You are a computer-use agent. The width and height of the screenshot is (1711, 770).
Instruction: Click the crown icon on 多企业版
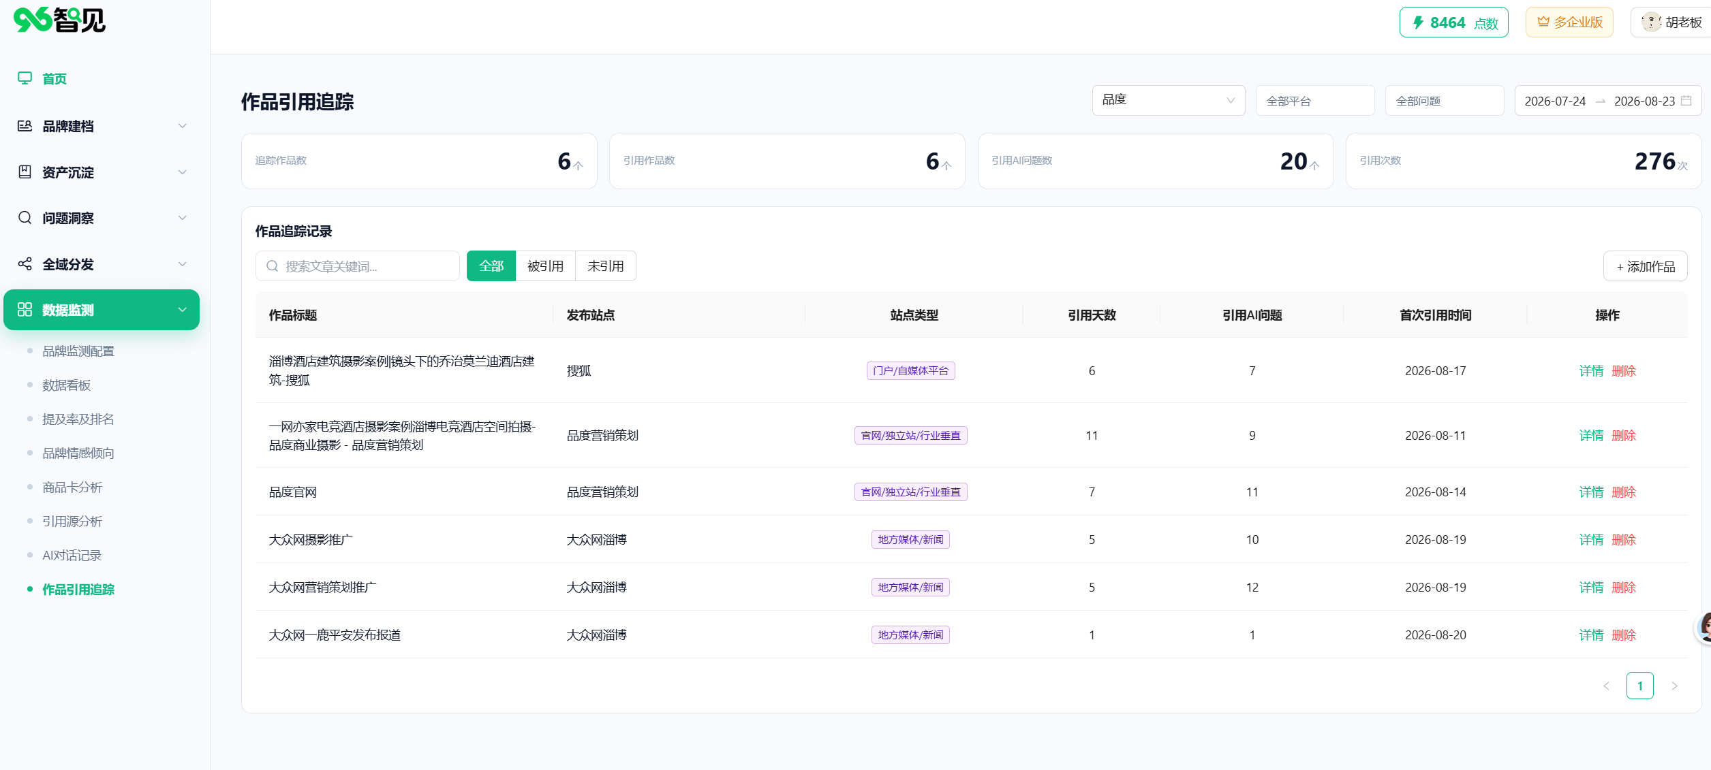point(1543,22)
